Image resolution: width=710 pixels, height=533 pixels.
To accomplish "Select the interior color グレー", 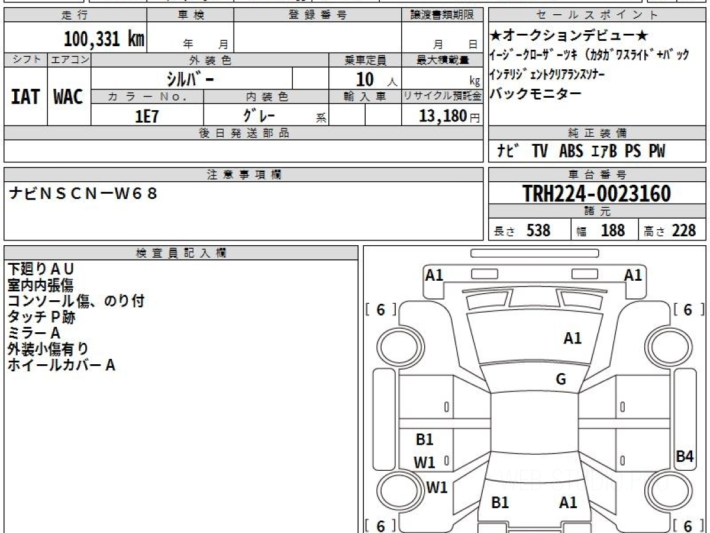I will point(260,114).
